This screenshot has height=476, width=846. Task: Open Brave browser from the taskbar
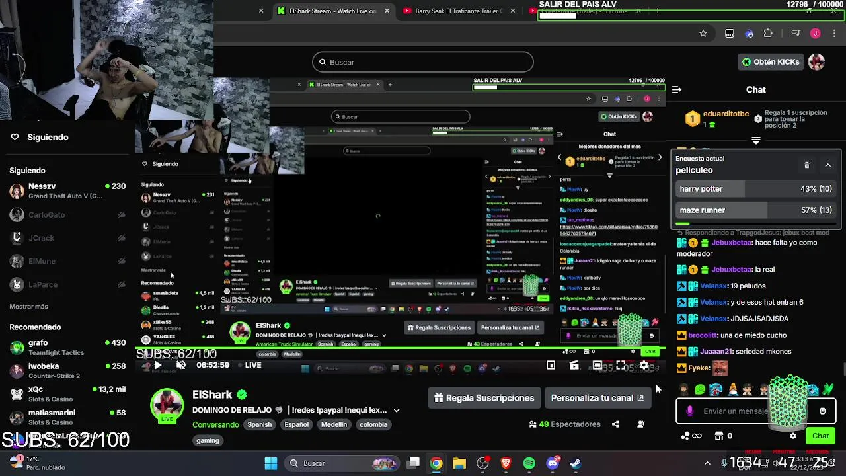(x=506, y=463)
